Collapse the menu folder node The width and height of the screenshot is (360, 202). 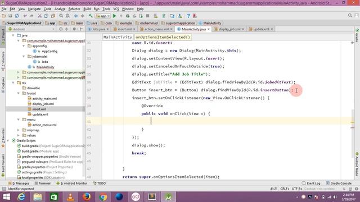[x=19, y=120]
